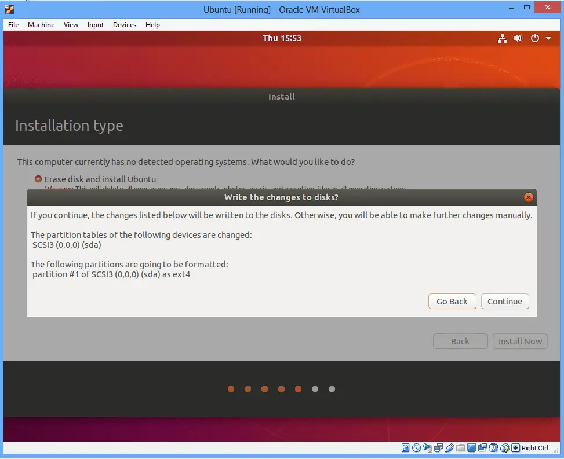This screenshot has height=459, width=564.
Task: Close the Write changes dialog with red X
Action: click(x=529, y=197)
